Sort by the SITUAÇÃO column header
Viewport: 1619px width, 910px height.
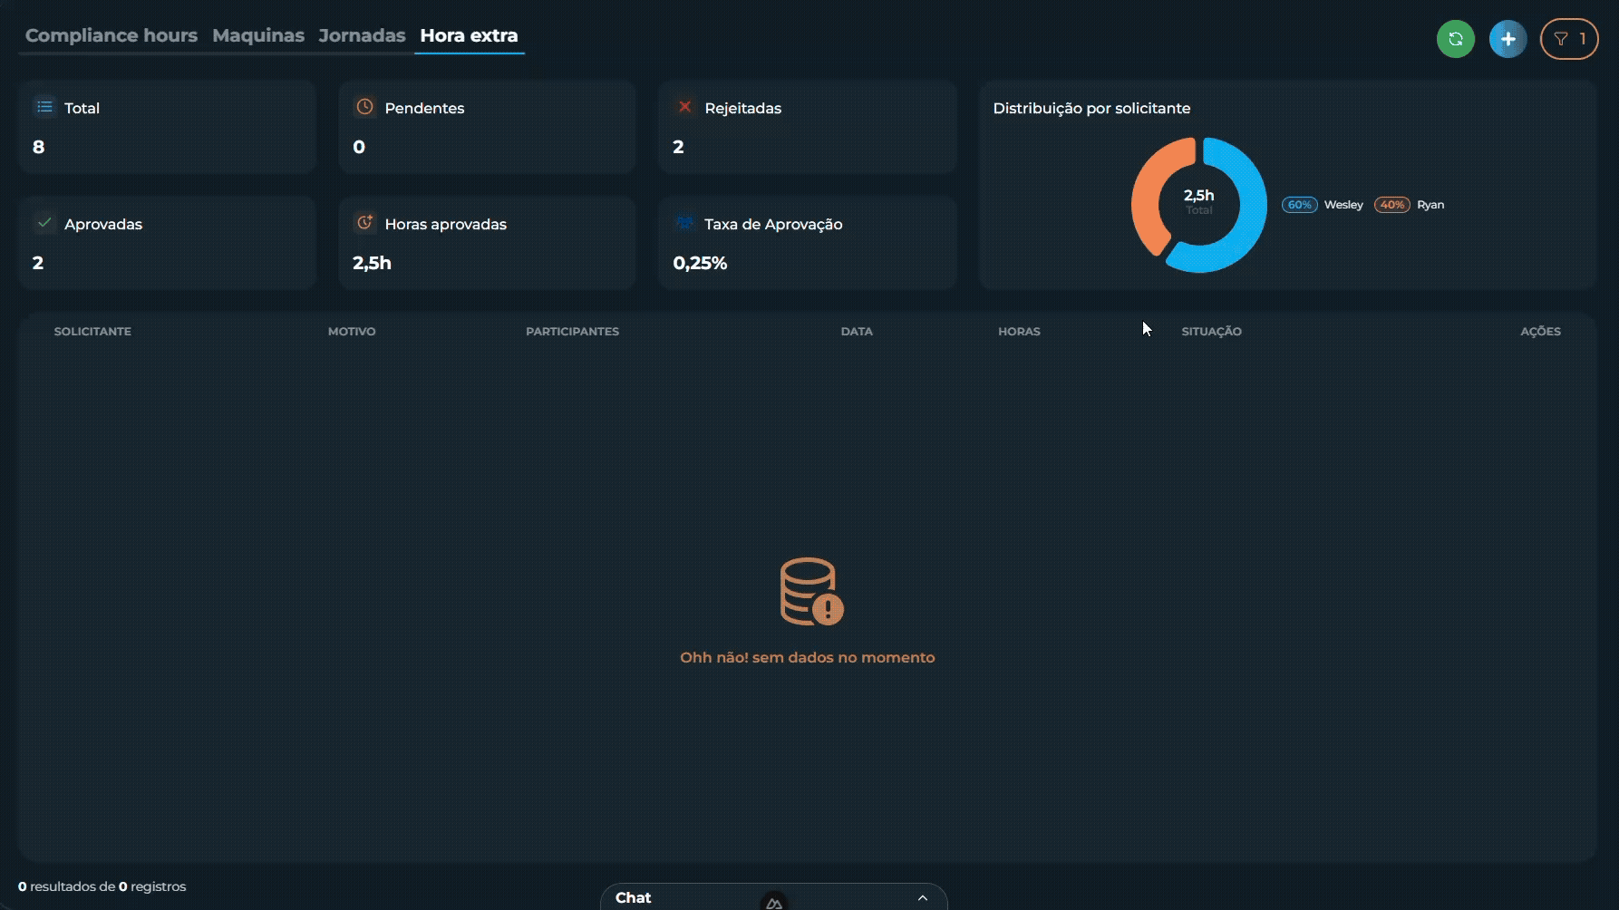pos(1211,332)
